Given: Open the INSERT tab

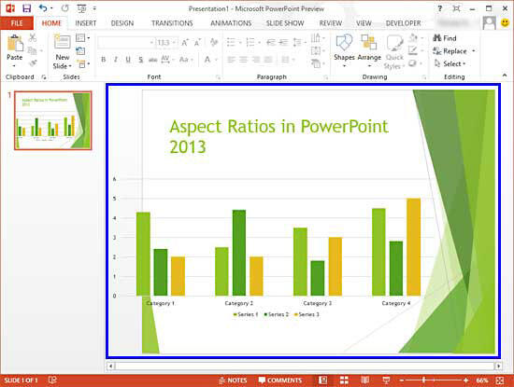Looking at the screenshot, I should pyautogui.click(x=86, y=23).
